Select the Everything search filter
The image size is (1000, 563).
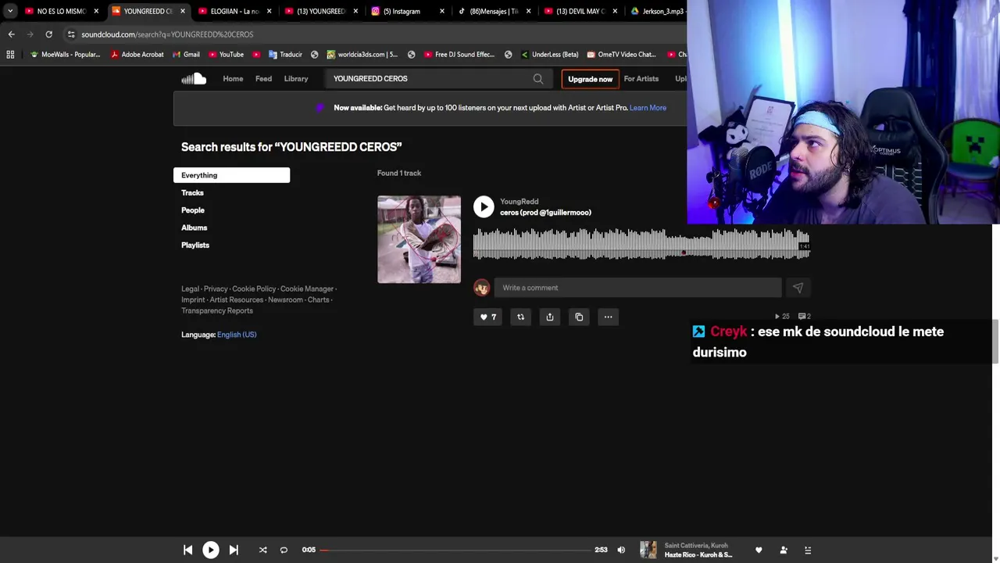click(x=231, y=175)
